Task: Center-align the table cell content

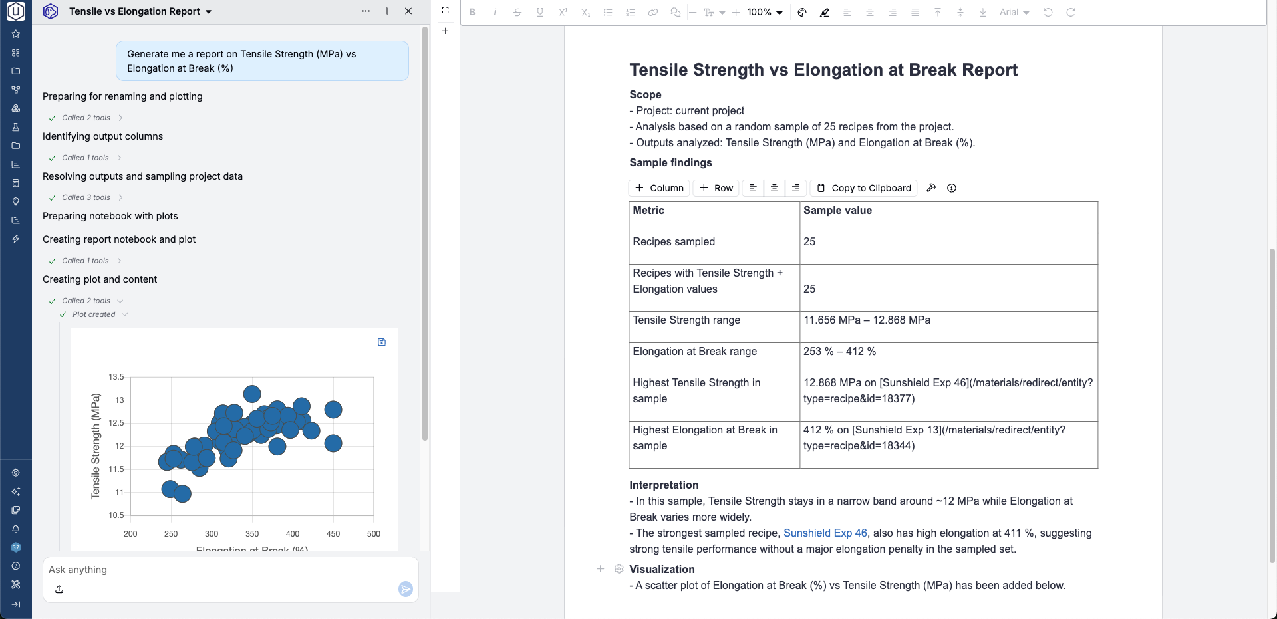Action: [x=774, y=188]
